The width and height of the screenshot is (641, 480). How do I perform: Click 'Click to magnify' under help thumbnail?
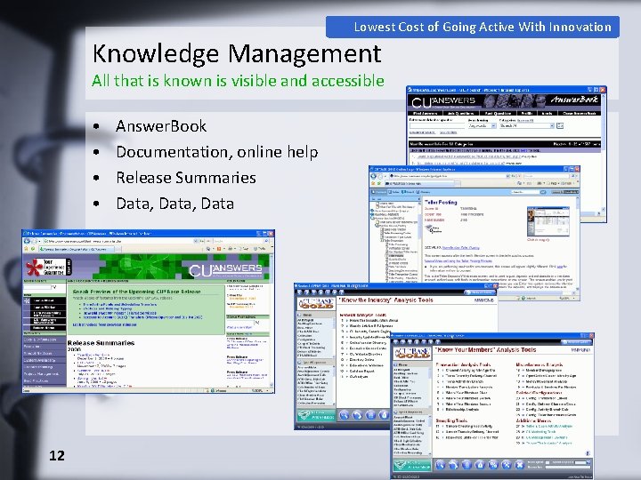click(x=539, y=240)
